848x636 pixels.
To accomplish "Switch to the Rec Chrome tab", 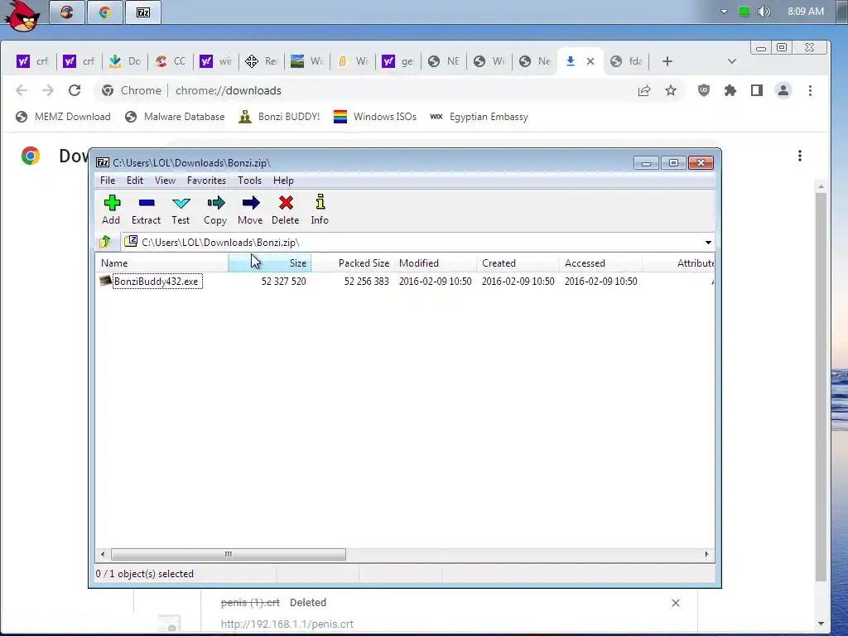I will (x=262, y=61).
